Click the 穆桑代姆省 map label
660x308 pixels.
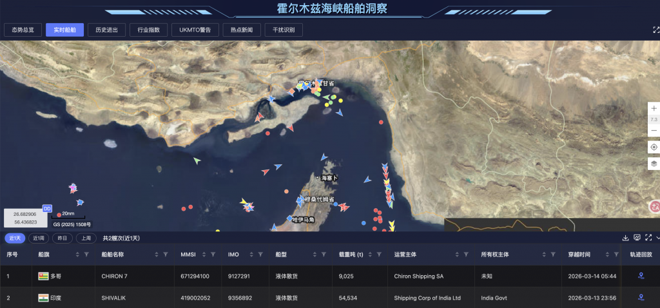pyautogui.click(x=320, y=199)
